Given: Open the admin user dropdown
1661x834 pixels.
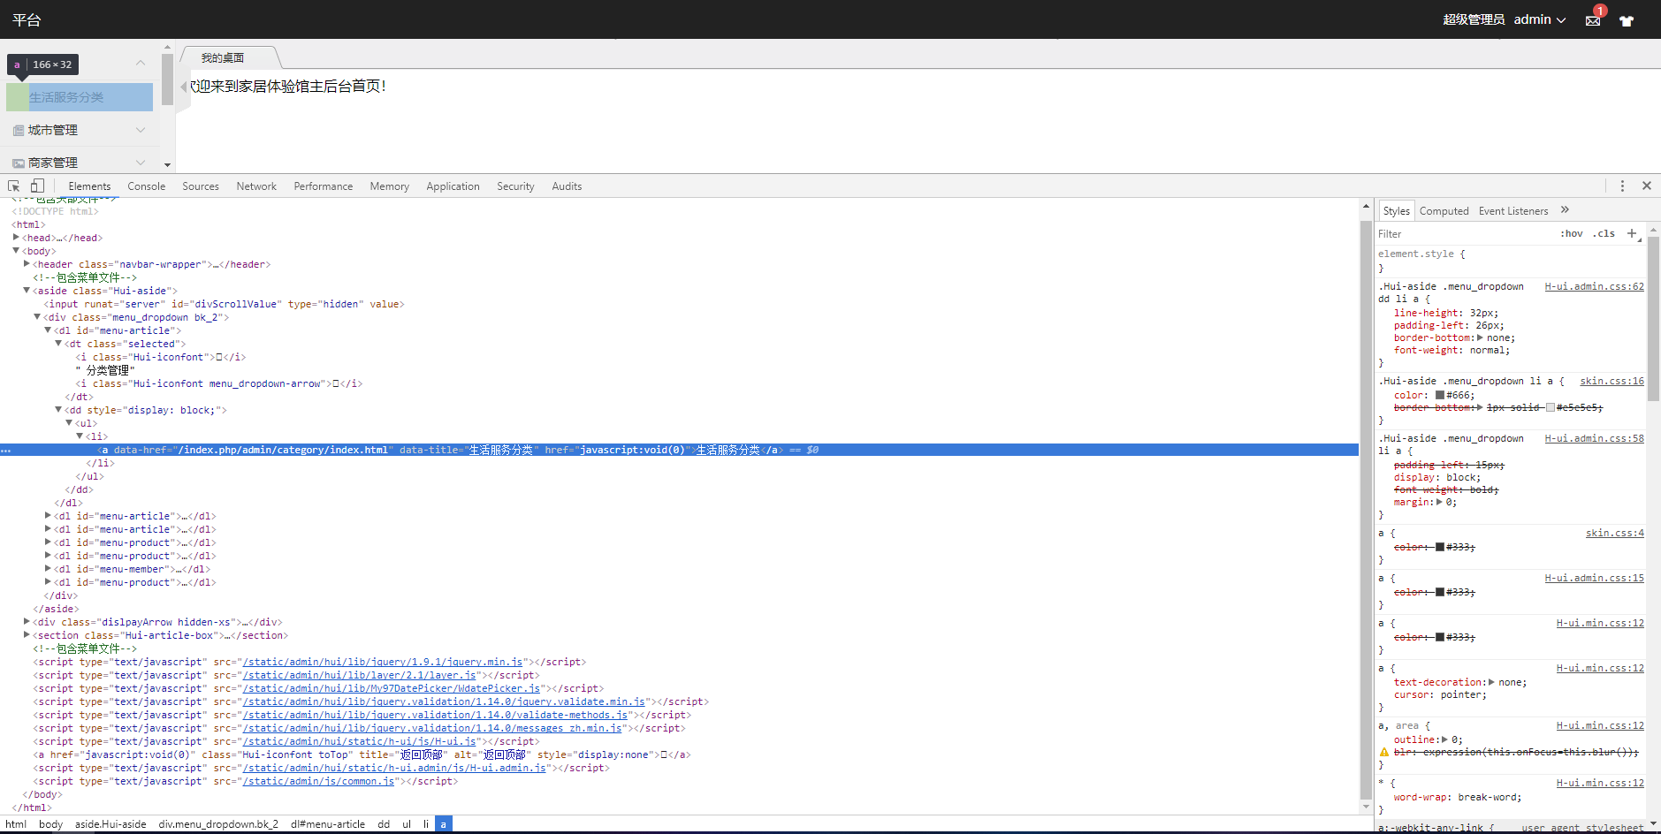Looking at the screenshot, I should (x=1540, y=19).
